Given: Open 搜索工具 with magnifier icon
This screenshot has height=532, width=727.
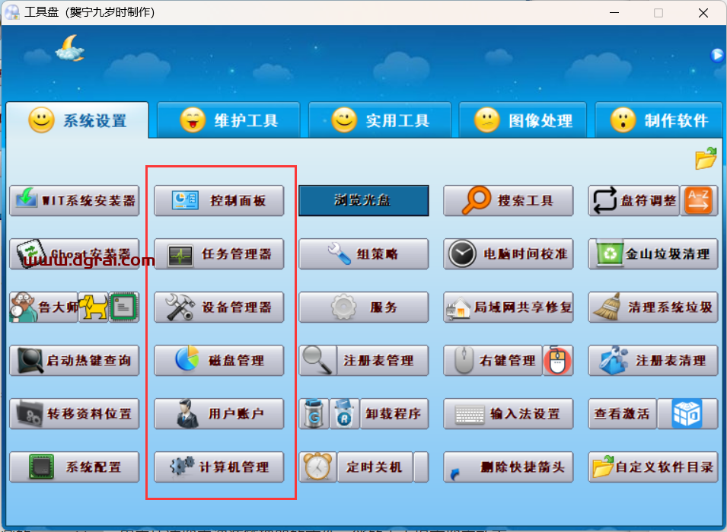Looking at the screenshot, I should (x=509, y=201).
